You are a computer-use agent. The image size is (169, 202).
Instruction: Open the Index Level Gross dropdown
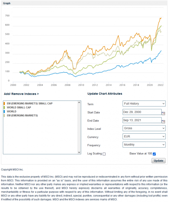144,128
